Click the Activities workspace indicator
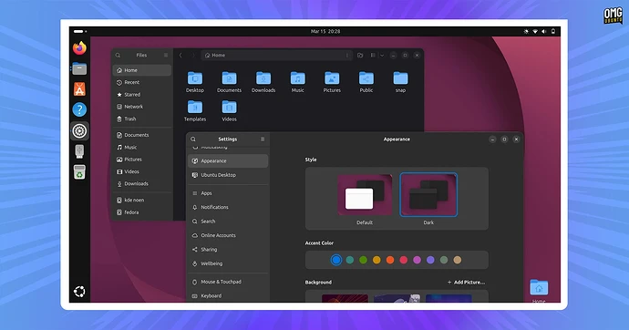This screenshot has height=330, width=629. pos(80,31)
